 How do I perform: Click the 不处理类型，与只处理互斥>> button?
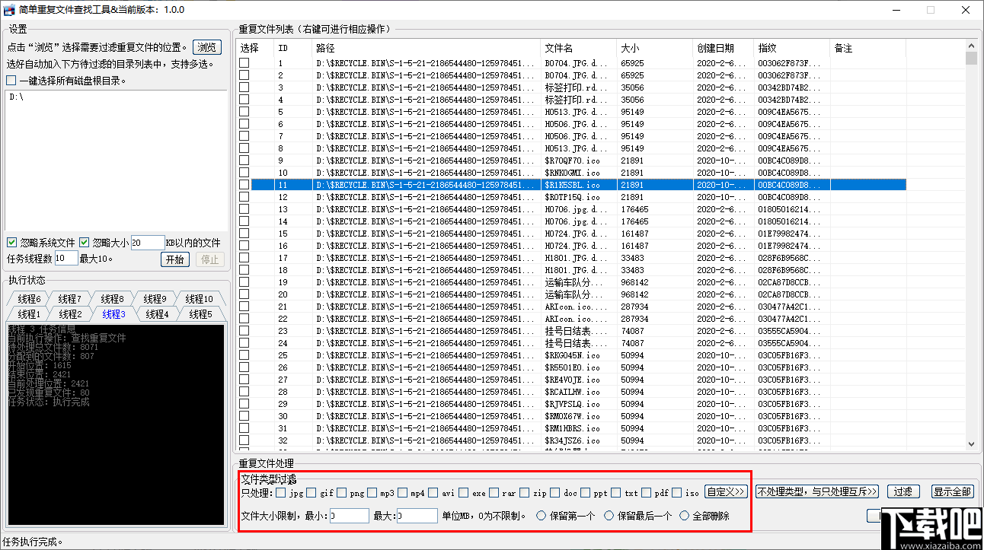click(x=817, y=491)
